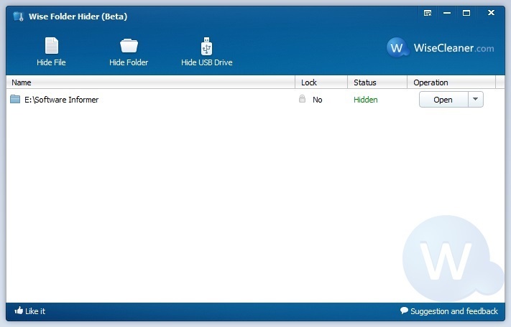This screenshot has width=511, height=327.
Task: Click the Hide File icon
Action: [x=52, y=46]
